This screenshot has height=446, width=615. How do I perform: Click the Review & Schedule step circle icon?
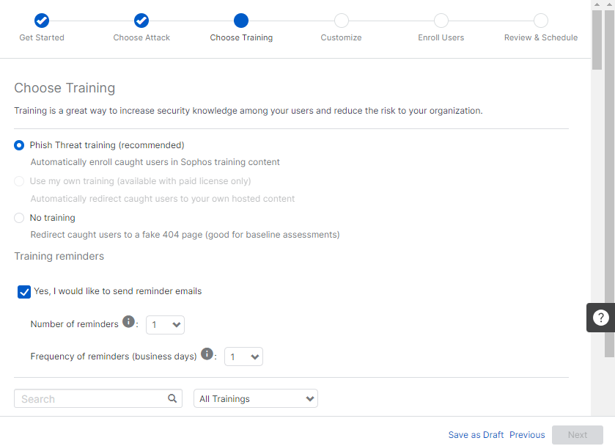pyautogui.click(x=540, y=21)
